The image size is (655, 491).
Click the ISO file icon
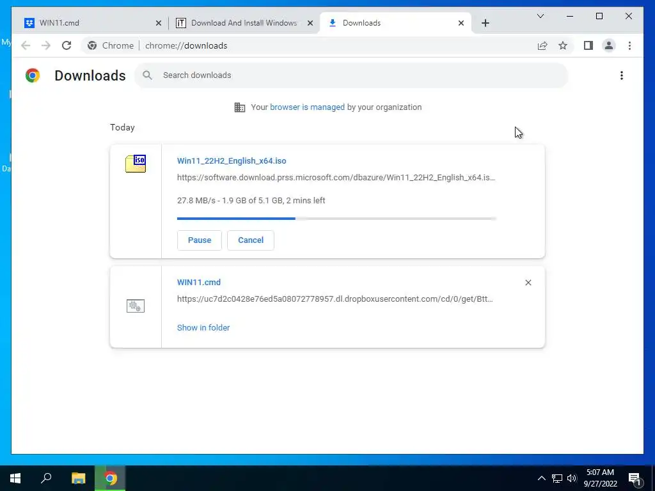click(x=136, y=163)
